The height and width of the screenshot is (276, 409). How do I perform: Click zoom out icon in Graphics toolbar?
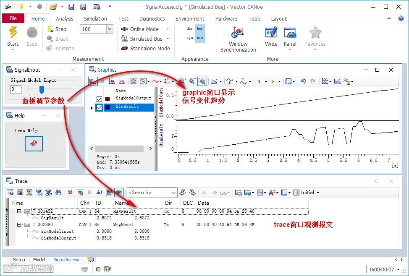[182, 81]
